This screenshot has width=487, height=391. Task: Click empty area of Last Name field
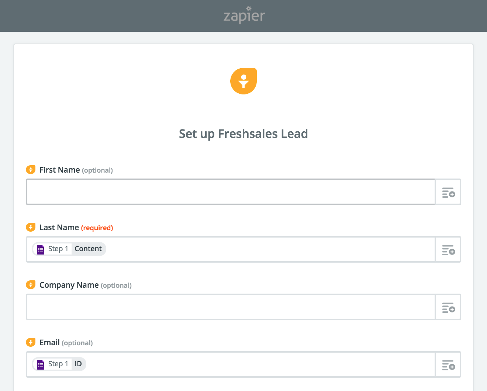pyautogui.click(x=269, y=249)
